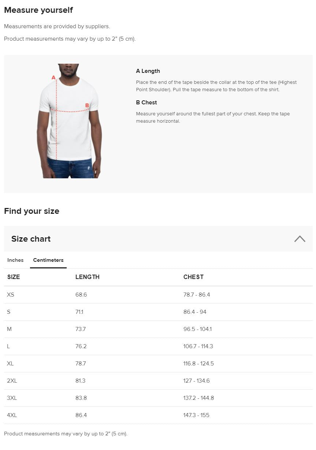The width and height of the screenshot is (316, 450).
Task: Click the 2XL chest value 127 - 134.6
Action: 197,380
